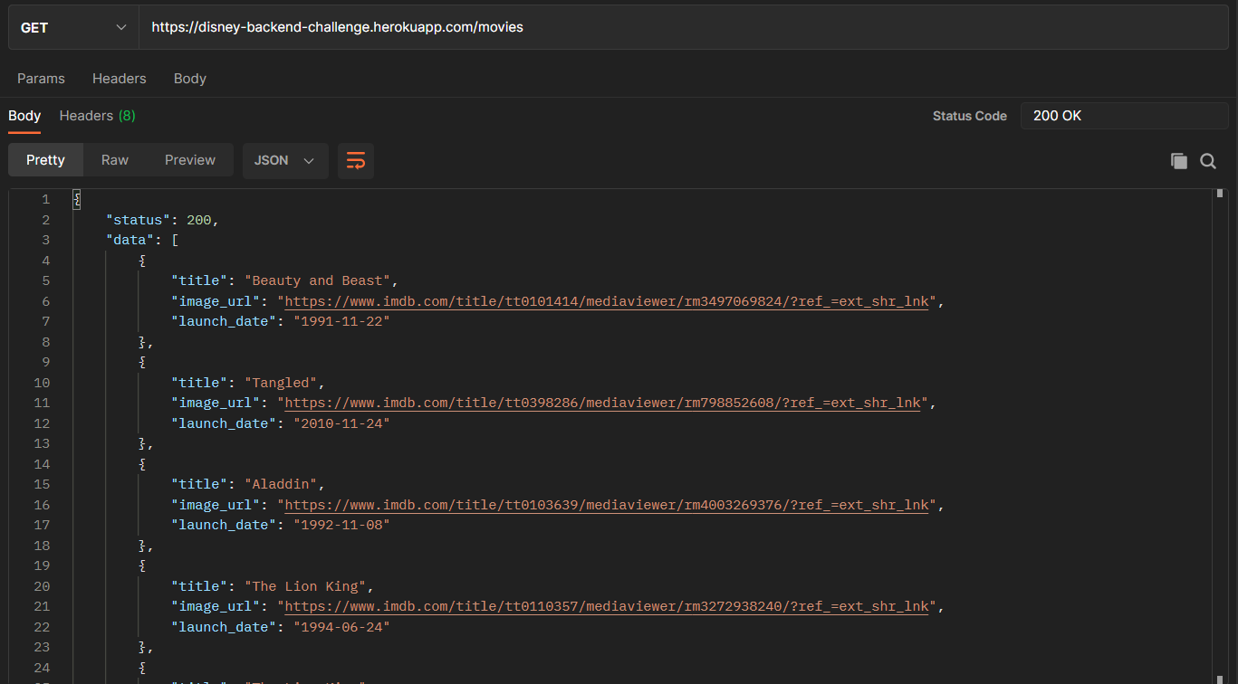Switch to Preview view mode
The image size is (1238, 684).
(190, 160)
